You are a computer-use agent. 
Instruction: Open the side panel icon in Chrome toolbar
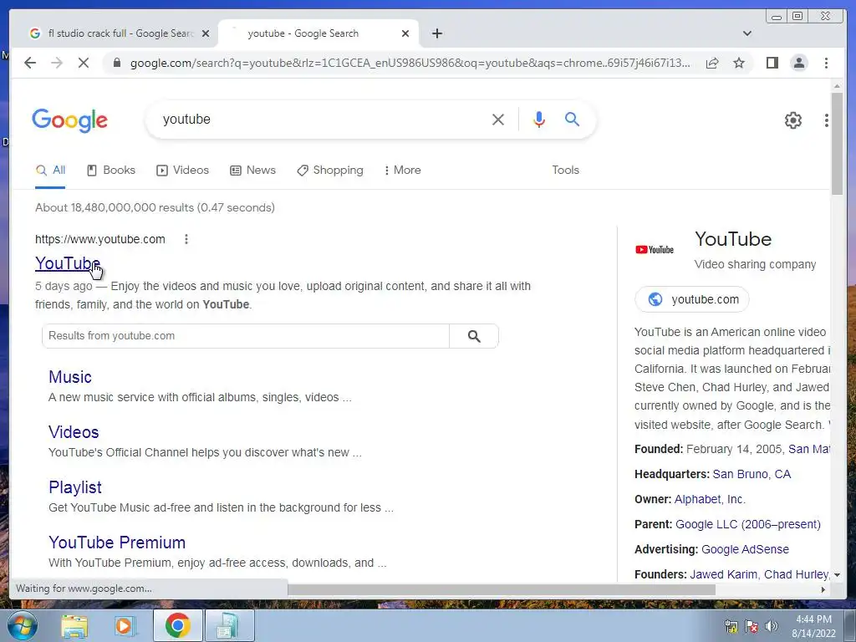(772, 63)
